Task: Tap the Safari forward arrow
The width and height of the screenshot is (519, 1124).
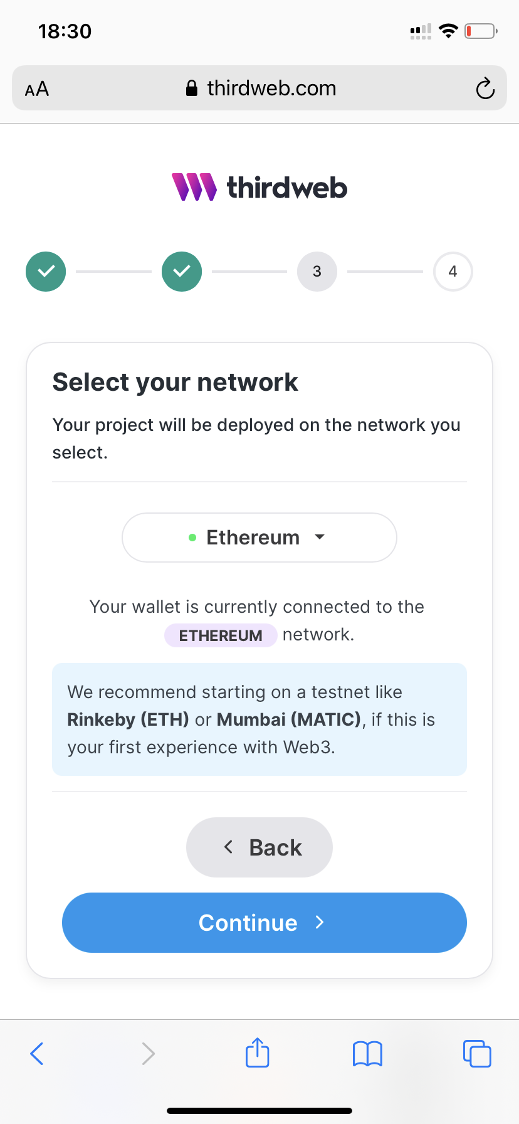Action: click(148, 1054)
